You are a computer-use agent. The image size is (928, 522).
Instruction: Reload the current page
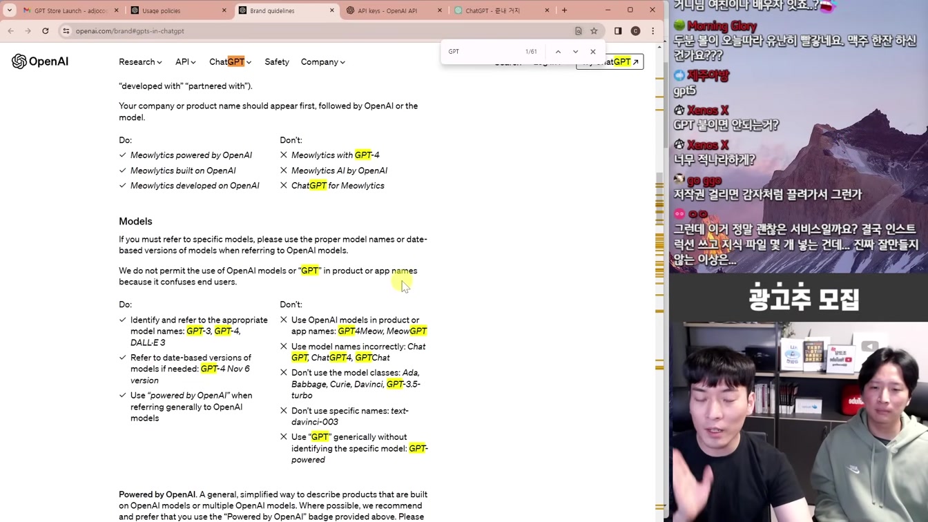pos(46,31)
